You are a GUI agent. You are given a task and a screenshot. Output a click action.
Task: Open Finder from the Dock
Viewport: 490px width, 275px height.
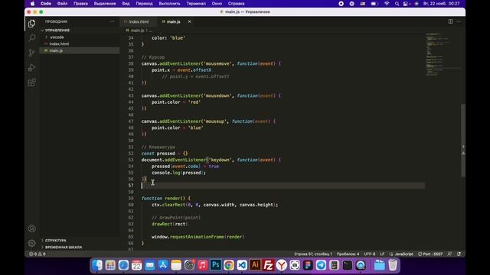[97, 265]
